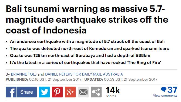Send article via email envelope icon
The height and width of the screenshot is (102, 181).
83,92
